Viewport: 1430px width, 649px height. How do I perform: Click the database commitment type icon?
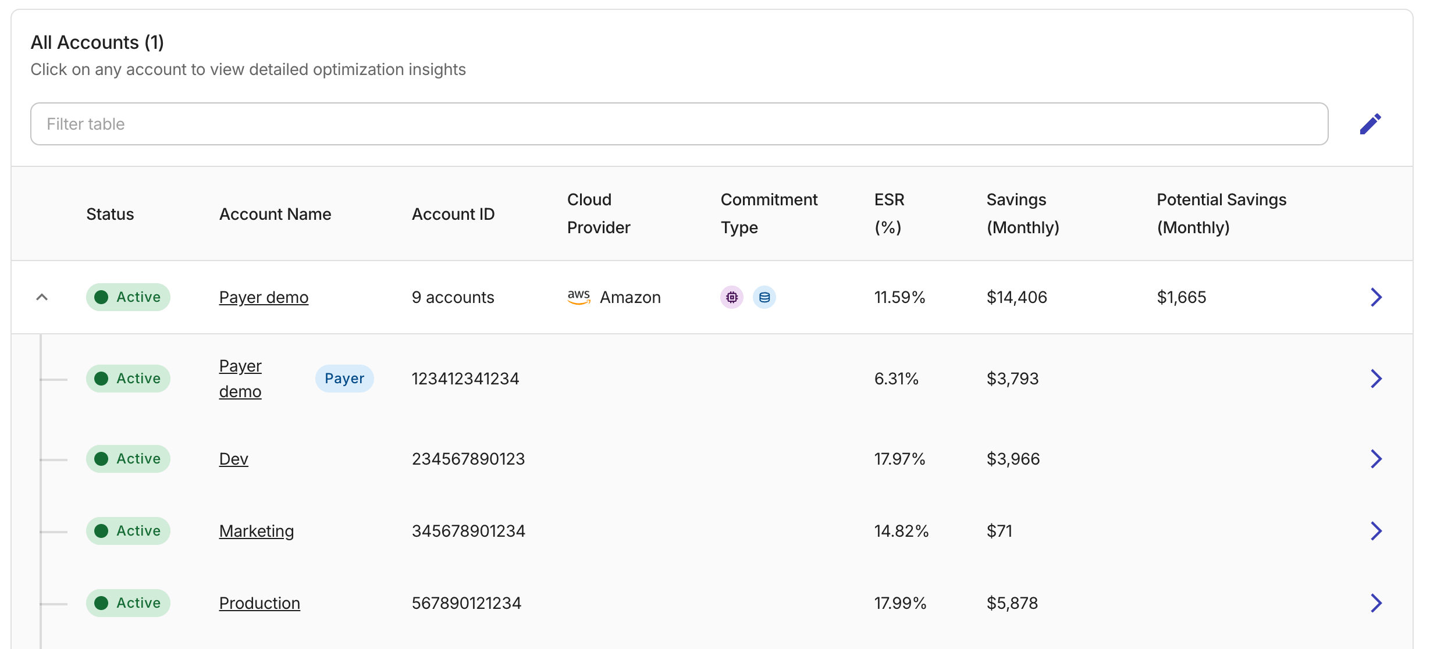coord(764,297)
